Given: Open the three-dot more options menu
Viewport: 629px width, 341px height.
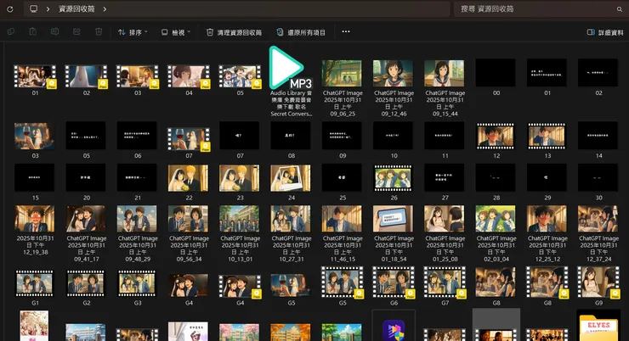Looking at the screenshot, I should [x=346, y=31].
